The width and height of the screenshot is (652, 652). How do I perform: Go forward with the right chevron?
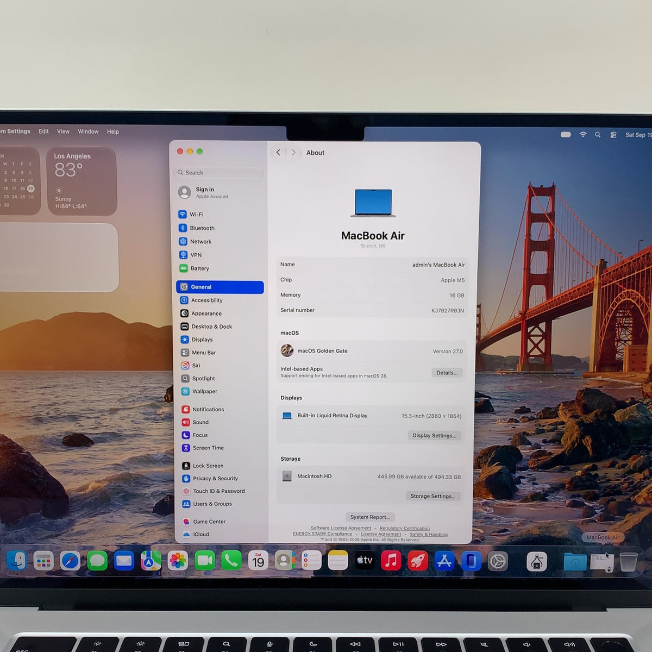click(x=293, y=153)
